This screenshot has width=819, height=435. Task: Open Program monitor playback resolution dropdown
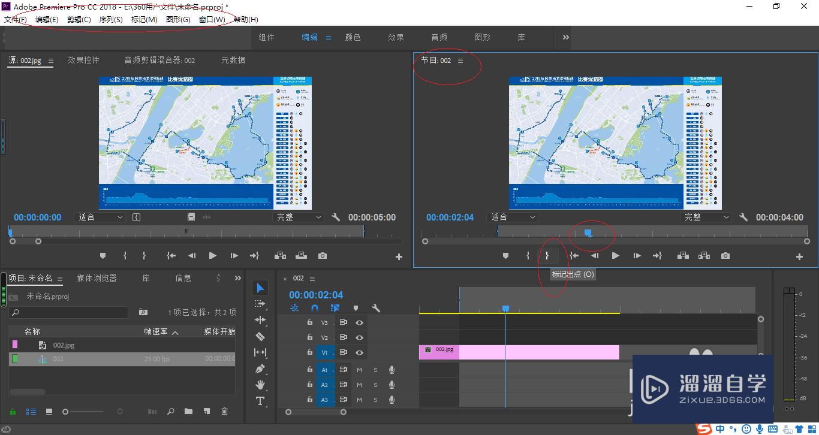[x=706, y=217]
